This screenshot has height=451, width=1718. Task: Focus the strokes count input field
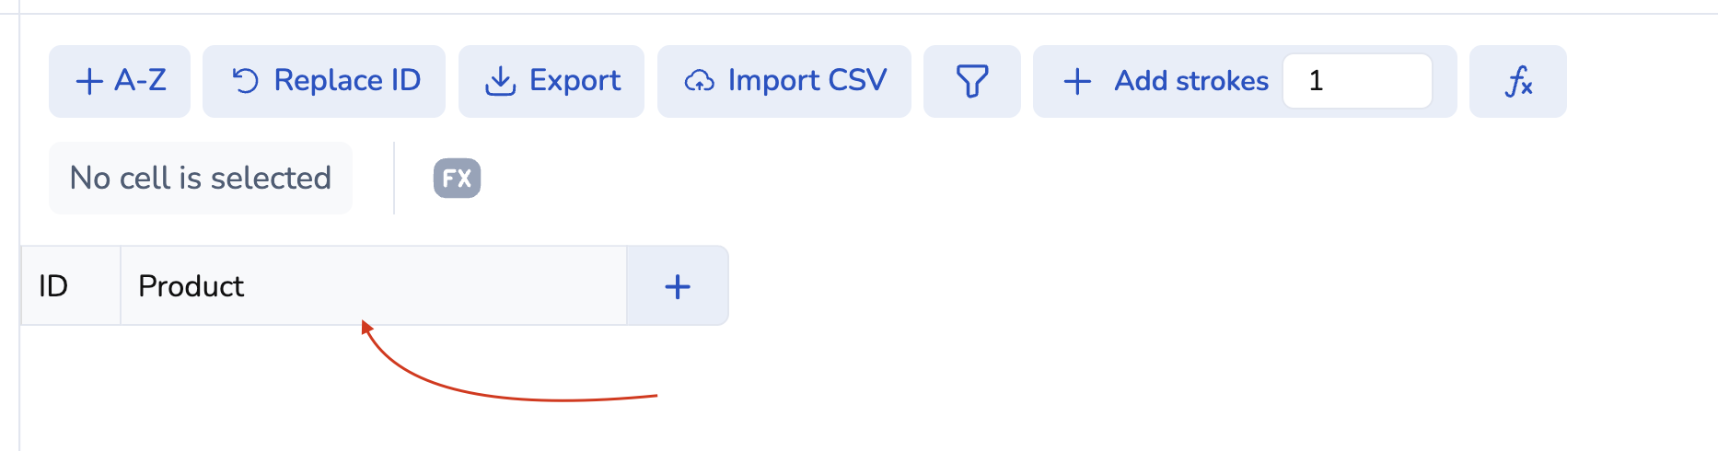click(1357, 81)
